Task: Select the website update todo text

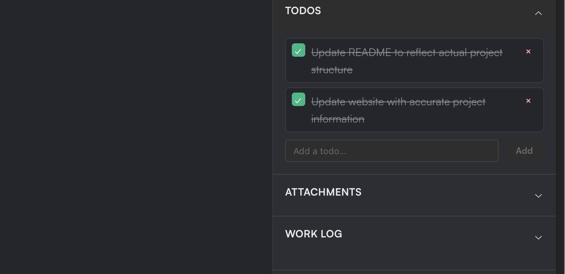Action: point(398,110)
